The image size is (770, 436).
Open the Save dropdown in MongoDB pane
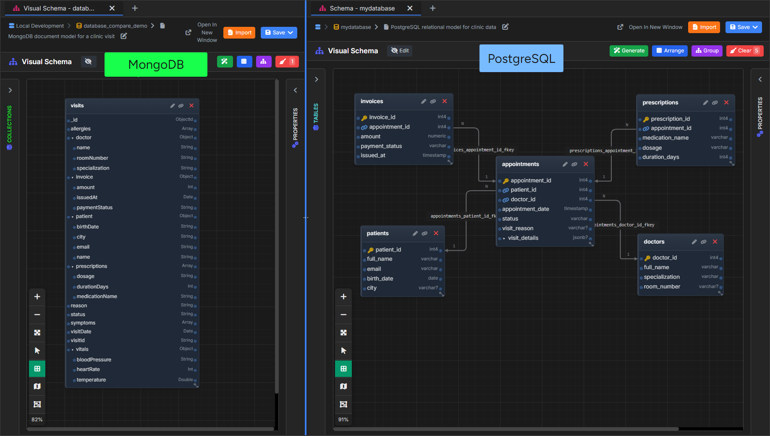coord(290,33)
